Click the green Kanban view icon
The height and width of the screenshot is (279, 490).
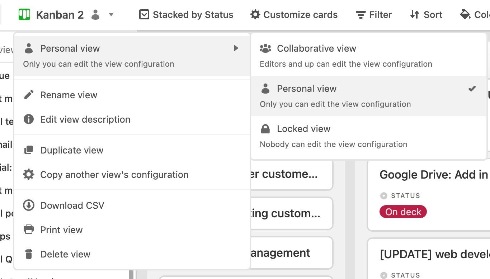coord(24,15)
